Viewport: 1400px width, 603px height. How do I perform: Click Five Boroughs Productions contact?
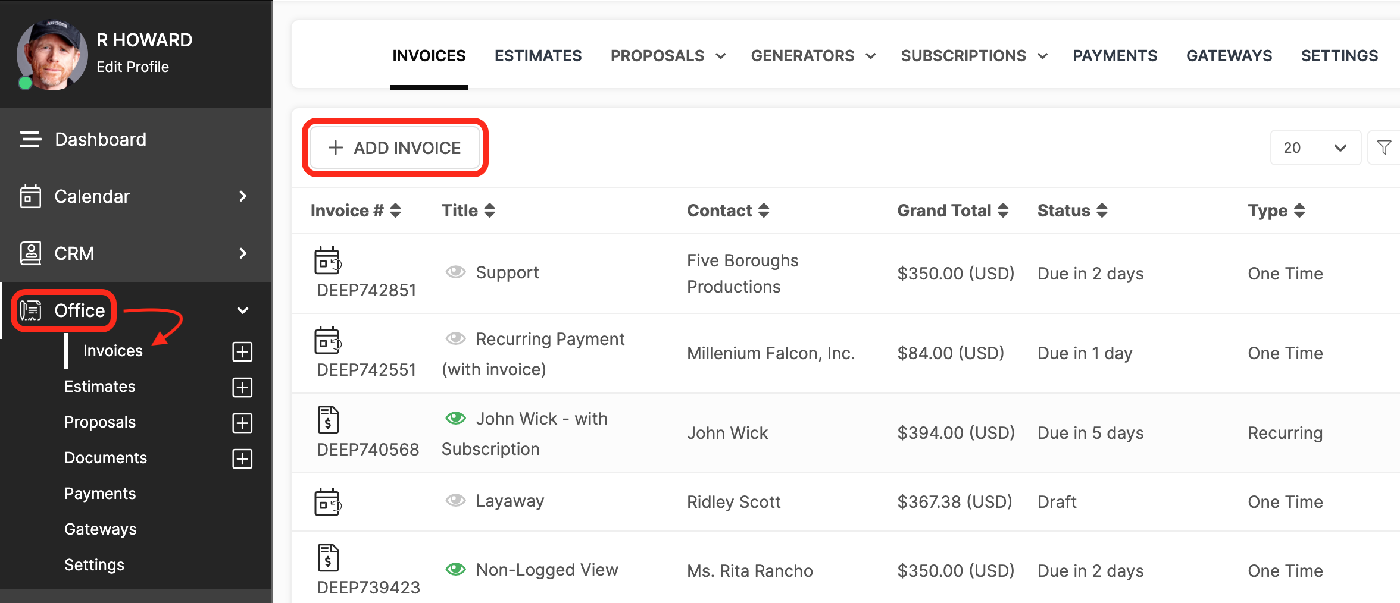click(x=743, y=274)
